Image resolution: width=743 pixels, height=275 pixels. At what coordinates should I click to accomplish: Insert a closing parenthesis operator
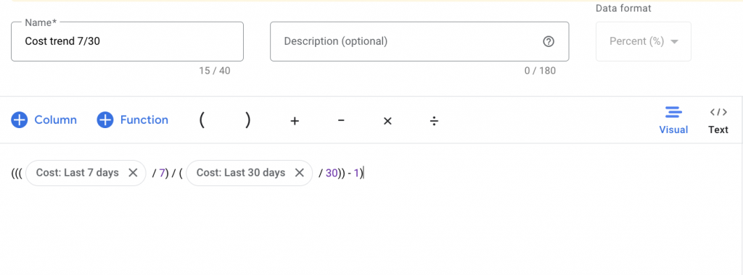248,120
